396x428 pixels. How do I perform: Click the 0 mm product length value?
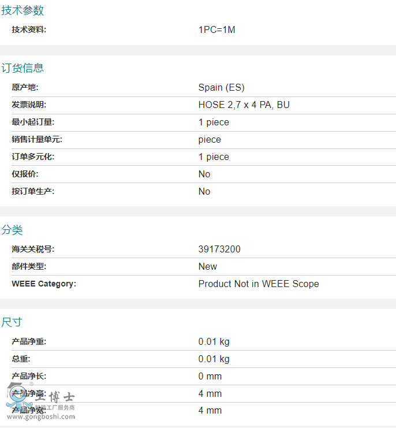coord(210,377)
